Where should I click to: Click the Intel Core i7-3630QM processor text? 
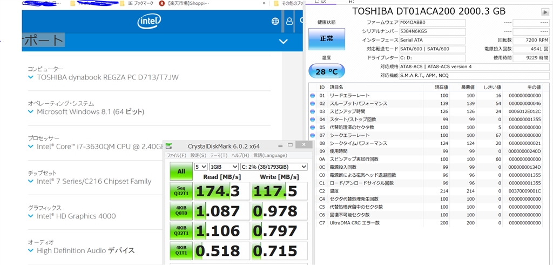100,147
